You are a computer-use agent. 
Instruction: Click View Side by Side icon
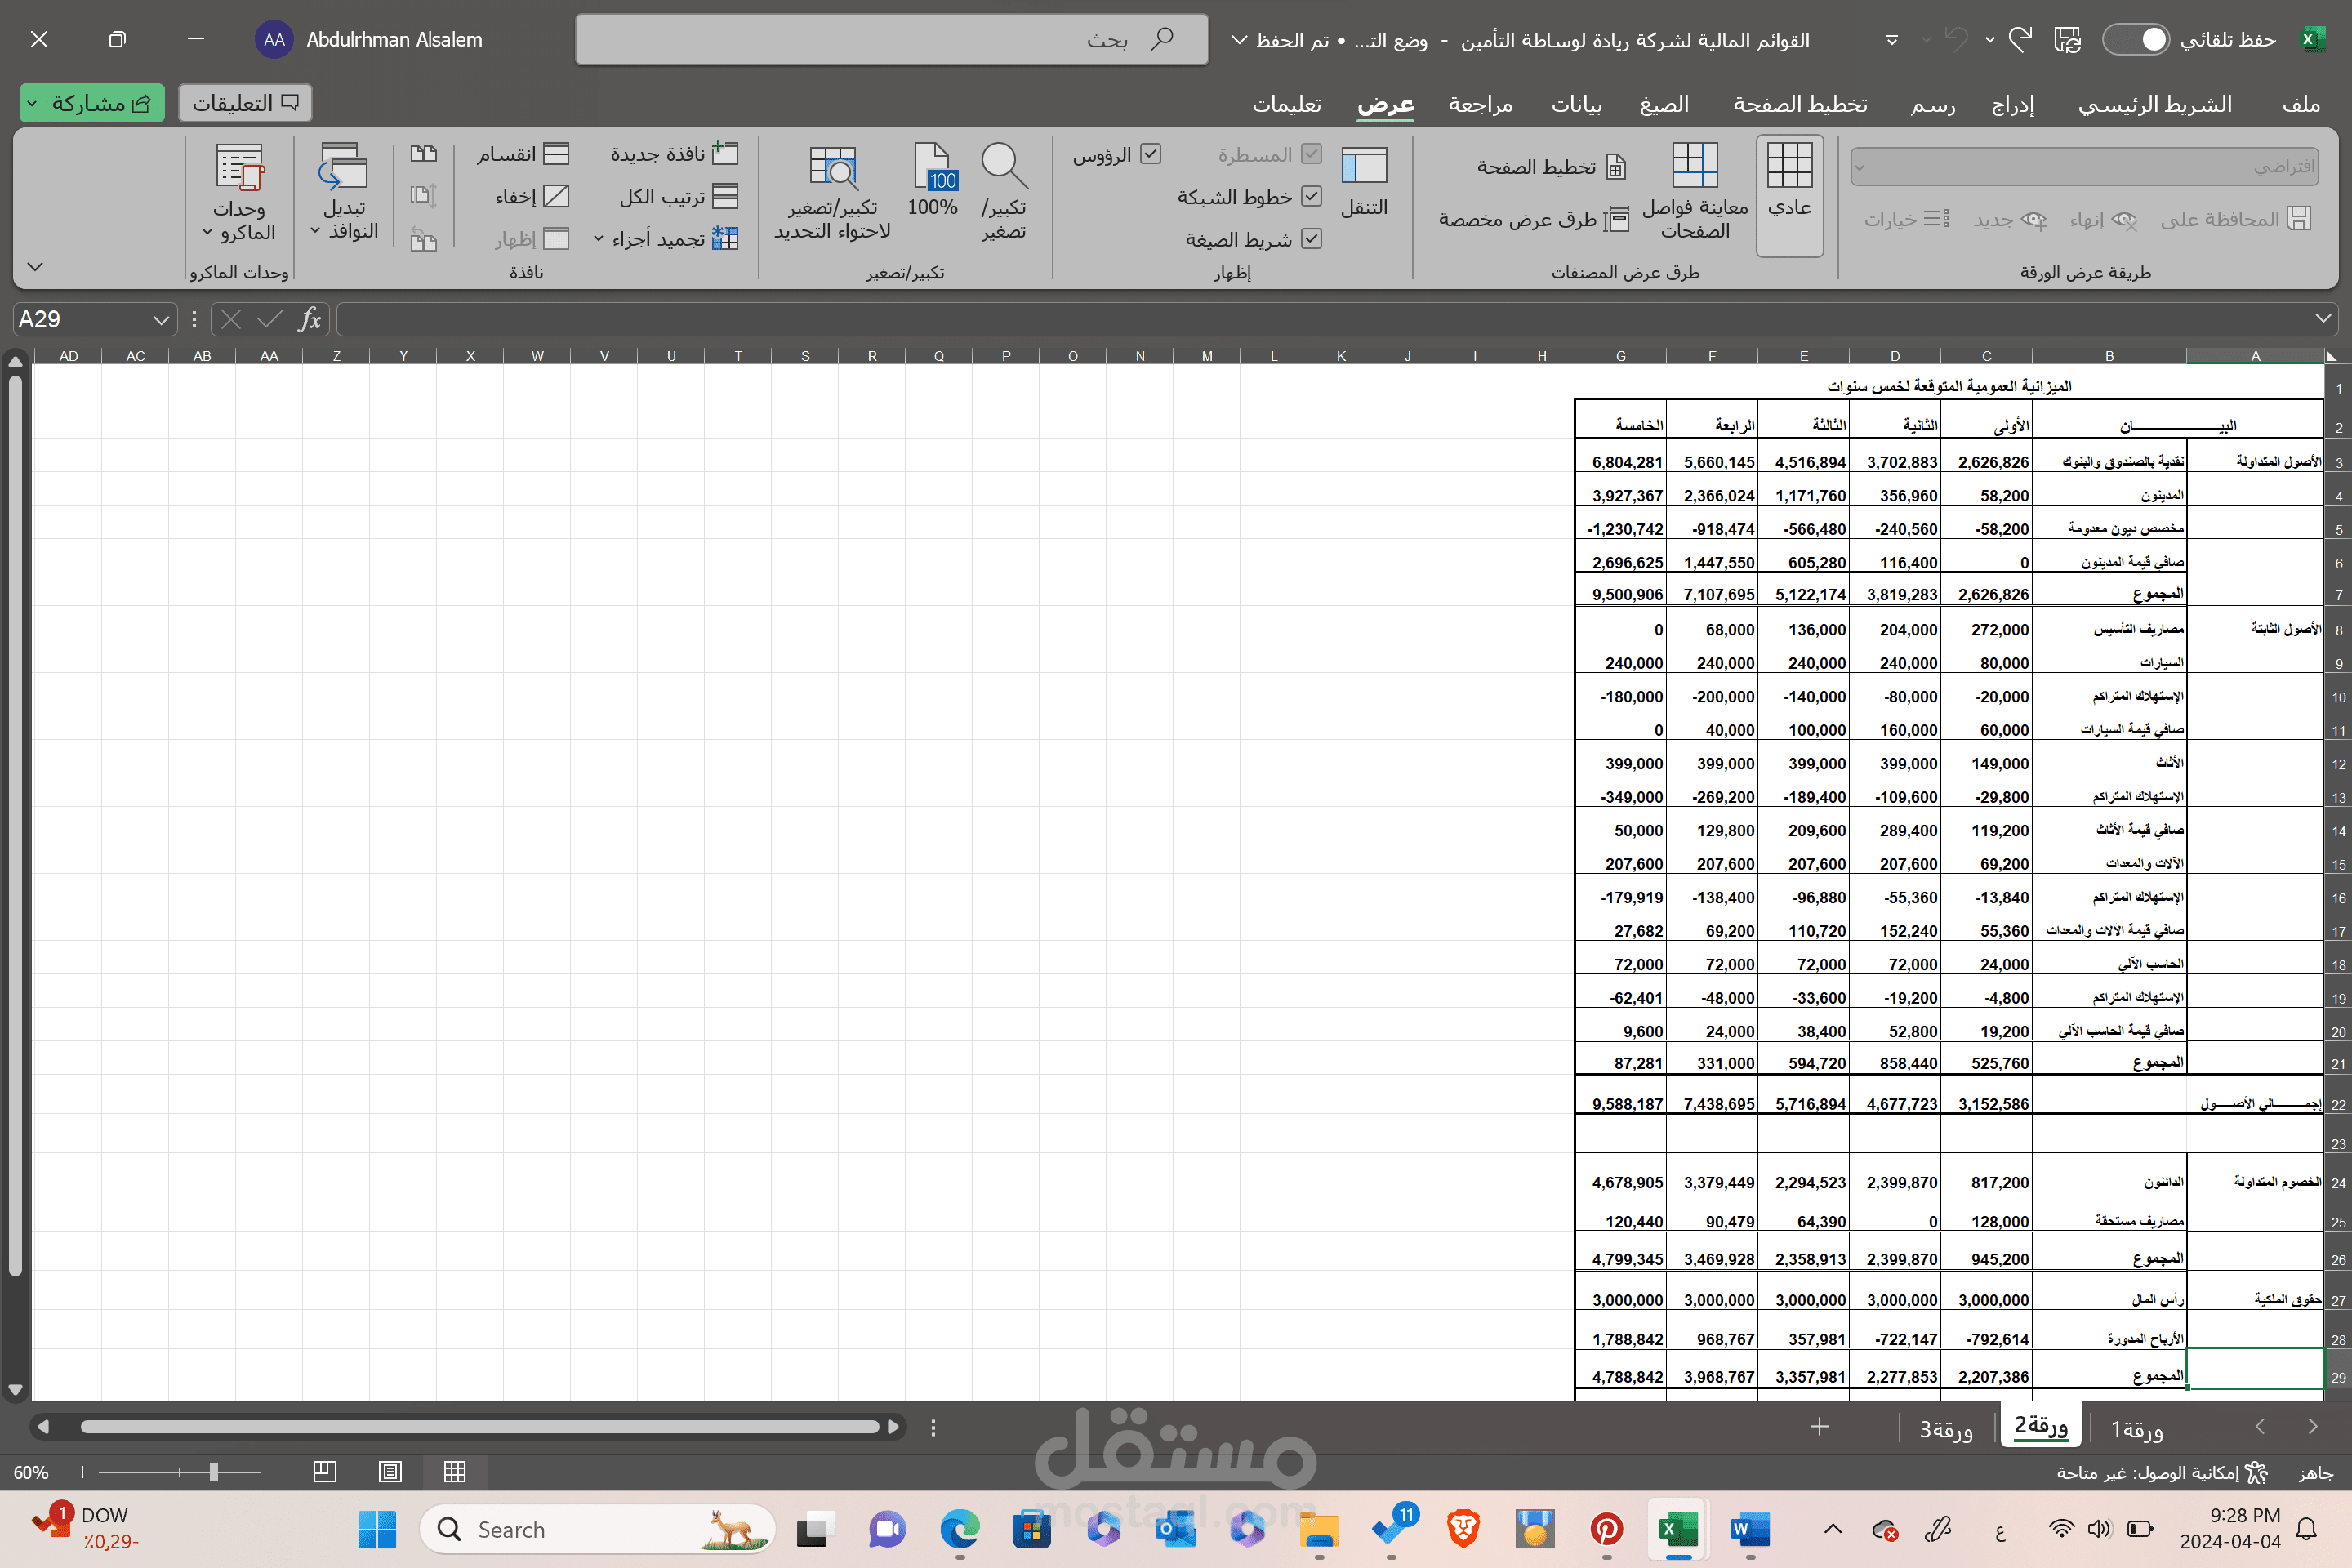click(424, 154)
